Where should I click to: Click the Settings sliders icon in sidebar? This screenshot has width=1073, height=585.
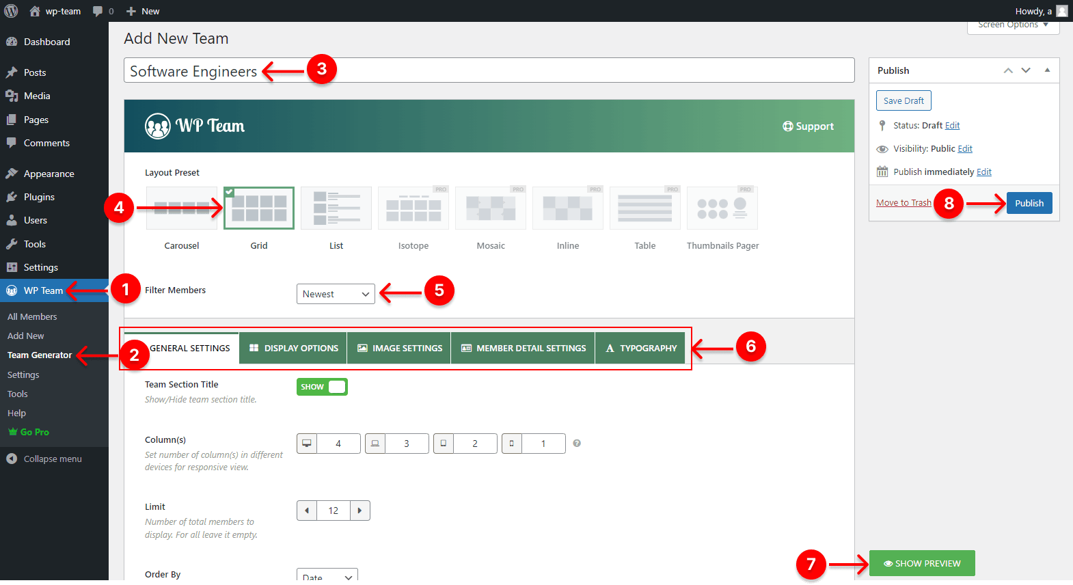click(12, 267)
